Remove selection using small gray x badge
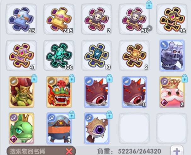Screen dimensions: 191x155 click(149, 28)
